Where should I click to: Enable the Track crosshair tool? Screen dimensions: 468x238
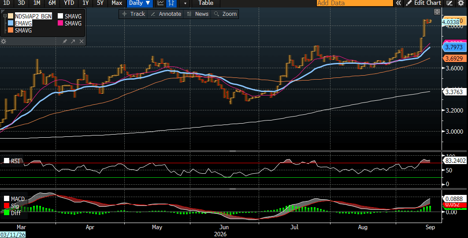pos(133,14)
